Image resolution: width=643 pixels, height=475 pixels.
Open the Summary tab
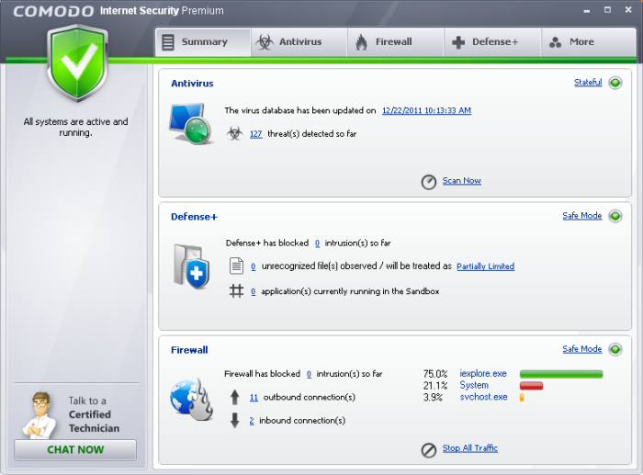tap(203, 42)
